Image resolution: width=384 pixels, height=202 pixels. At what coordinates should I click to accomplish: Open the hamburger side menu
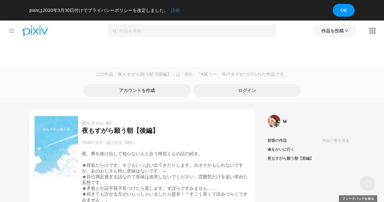(x=12, y=31)
